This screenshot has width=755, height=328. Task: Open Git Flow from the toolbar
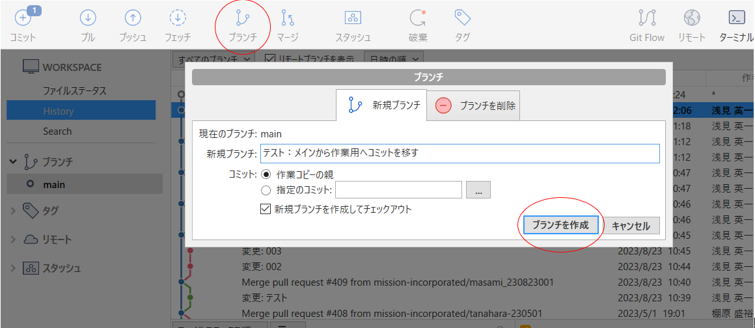point(647,20)
